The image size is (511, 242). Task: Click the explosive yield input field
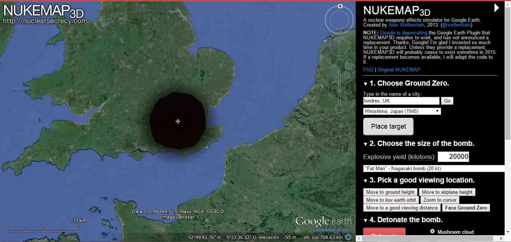click(x=453, y=157)
